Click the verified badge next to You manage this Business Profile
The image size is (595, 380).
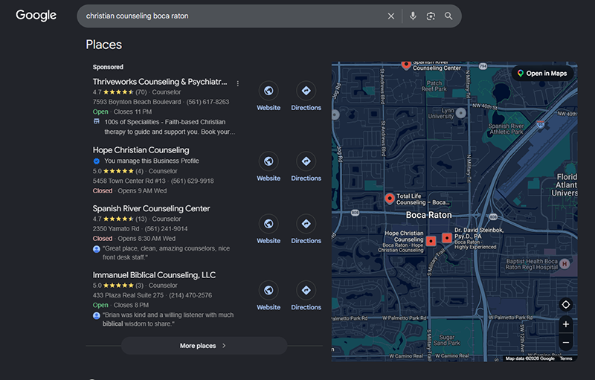(x=97, y=161)
